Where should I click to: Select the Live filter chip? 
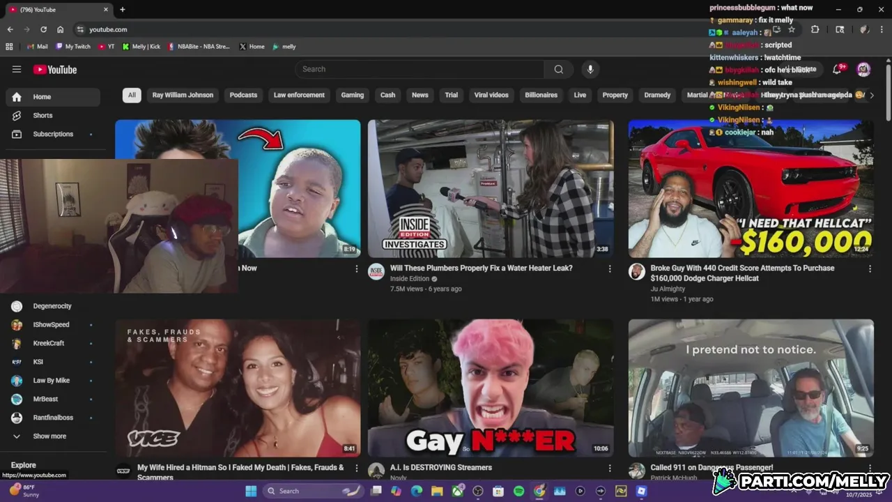(x=580, y=95)
